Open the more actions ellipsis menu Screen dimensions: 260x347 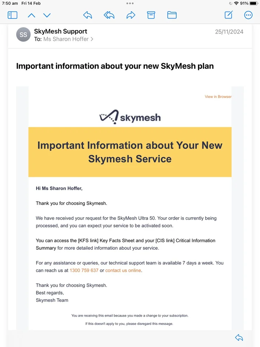[x=248, y=15]
